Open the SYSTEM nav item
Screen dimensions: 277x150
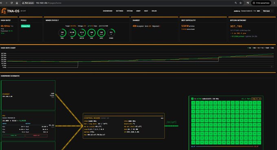(130, 11)
